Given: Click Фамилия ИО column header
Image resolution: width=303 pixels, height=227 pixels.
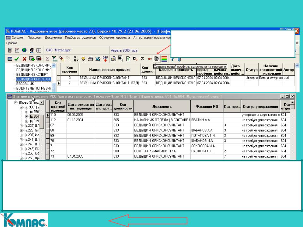Looking at the screenshot, I should 207,106.
